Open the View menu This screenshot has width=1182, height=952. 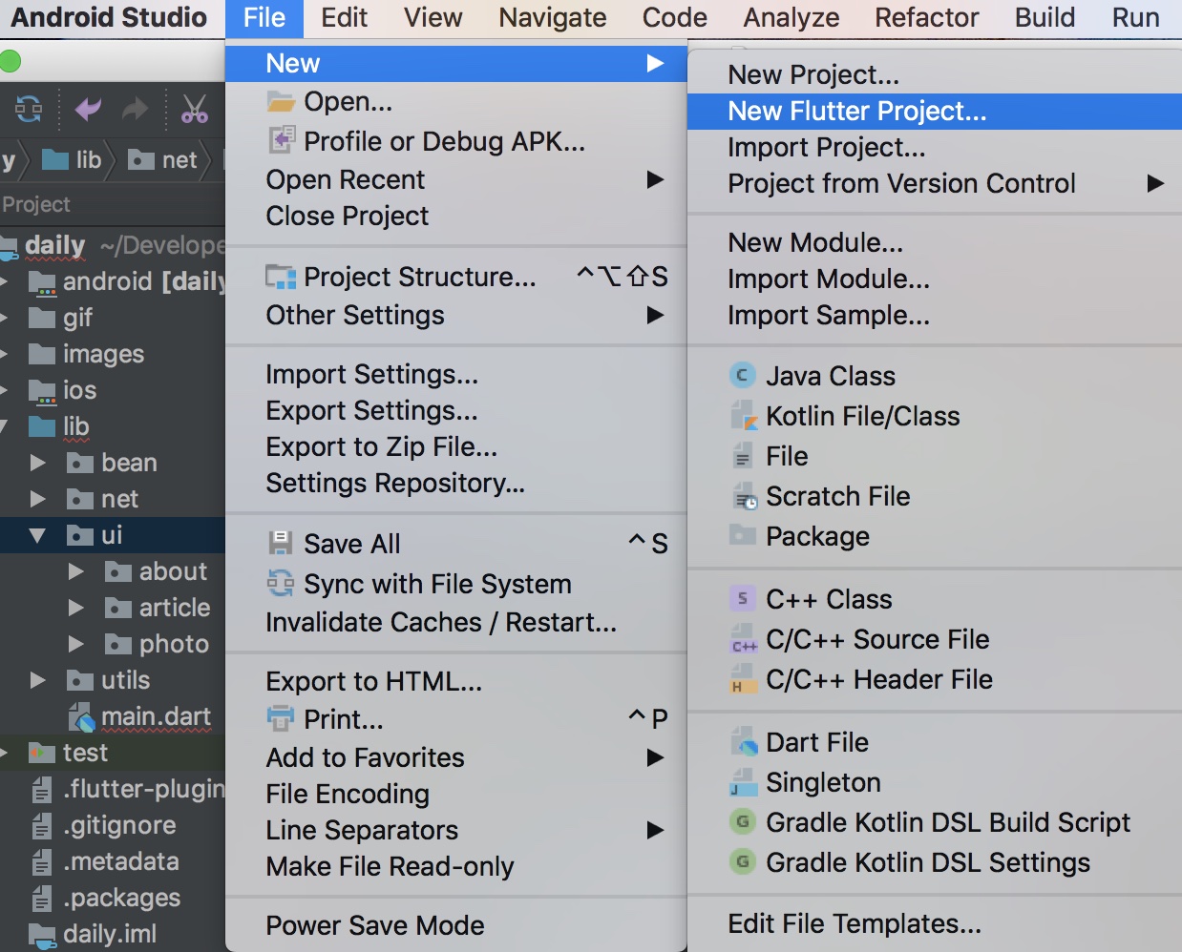[433, 17]
